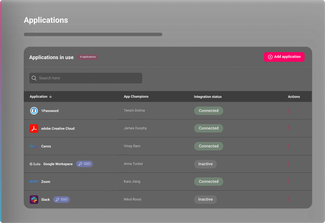Image resolution: width=325 pixels, height=223 pixels.
Task: Click the Canva logo icon
Action: [x=34, y=146]
